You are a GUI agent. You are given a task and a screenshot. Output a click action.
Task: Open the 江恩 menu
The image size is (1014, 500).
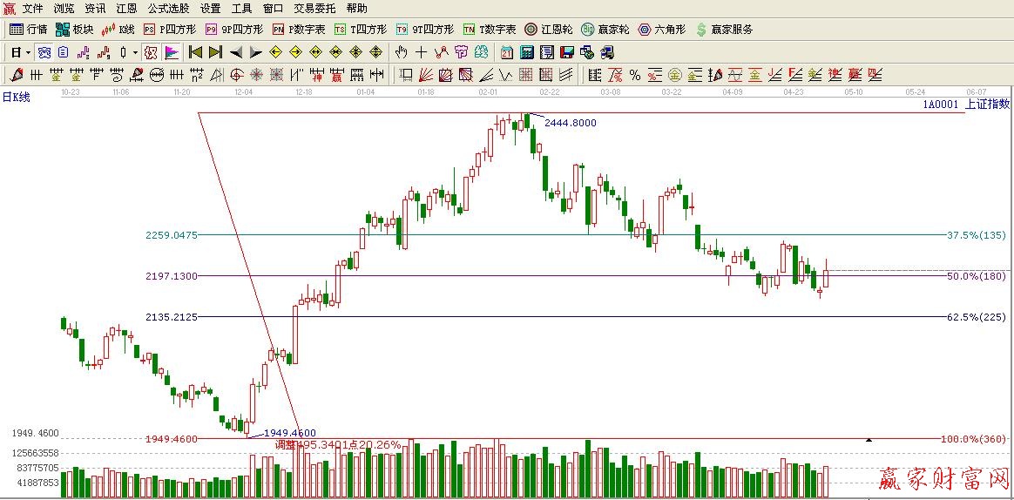pos(126,8)
